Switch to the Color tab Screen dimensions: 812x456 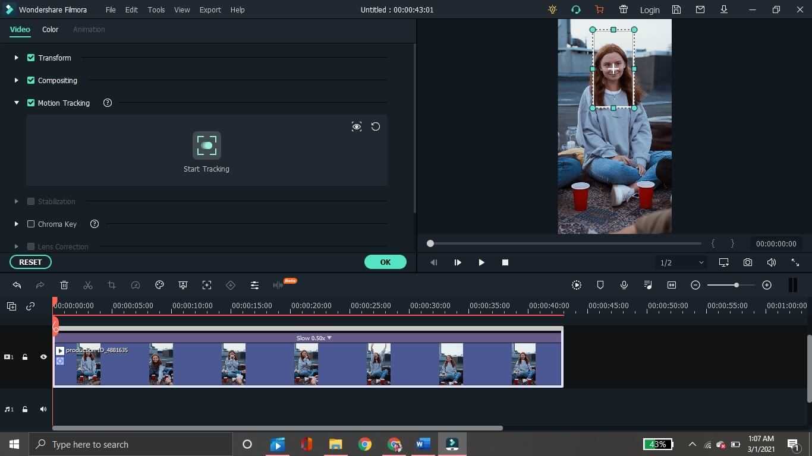click(x=50, y=29)
